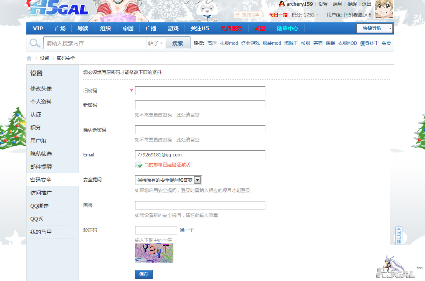Select 隐私筛选 in the settings sidebar
Image resolution: width=425 pixels, height=281 pixels.
pos(41,154)
